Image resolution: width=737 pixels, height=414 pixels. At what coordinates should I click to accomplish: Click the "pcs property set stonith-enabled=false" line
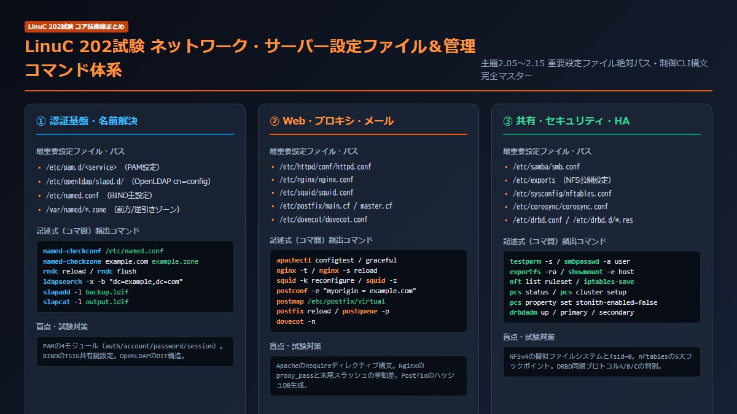(583, 302)
